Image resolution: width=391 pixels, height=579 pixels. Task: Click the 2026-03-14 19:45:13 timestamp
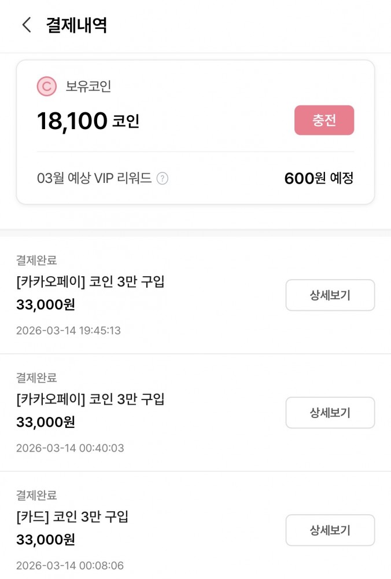tap(68, 331)
